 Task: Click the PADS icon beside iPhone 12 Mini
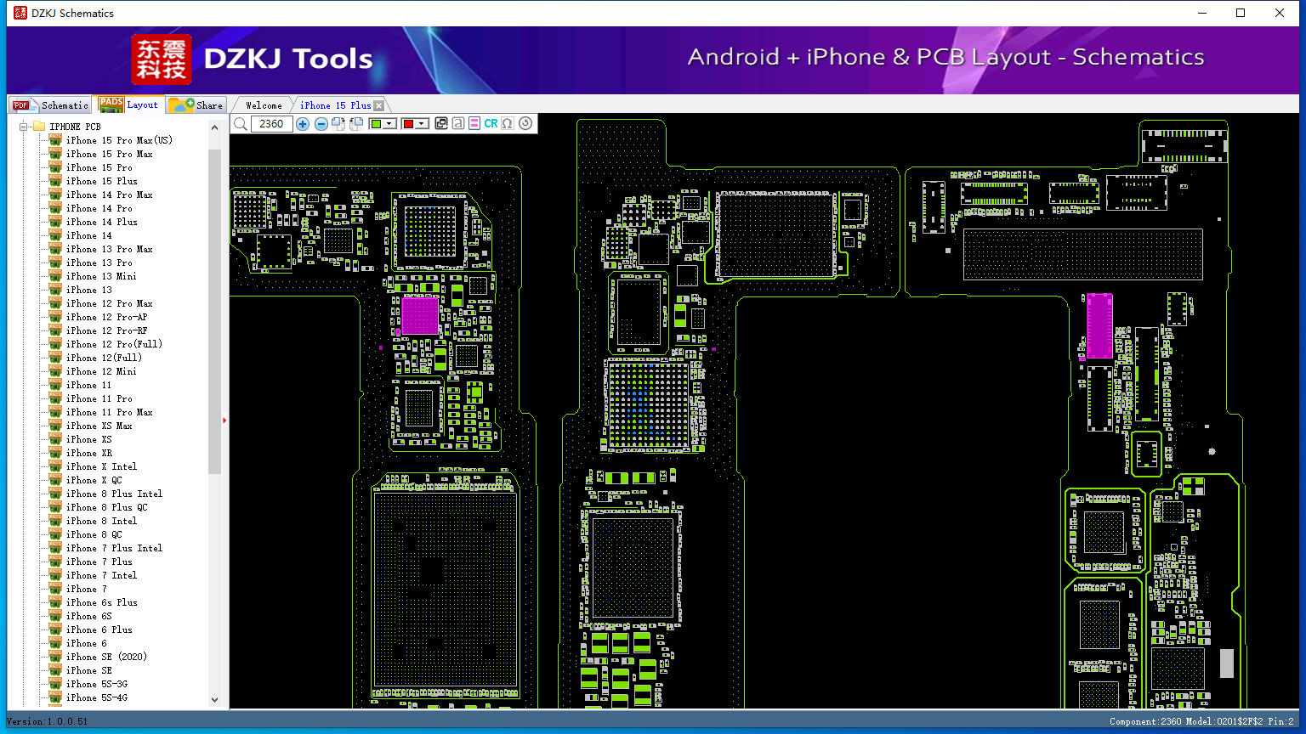55,371
